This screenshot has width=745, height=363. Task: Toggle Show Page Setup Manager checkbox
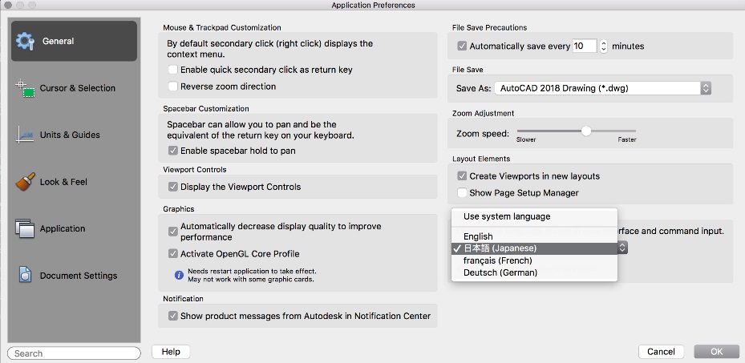point(462,192)
